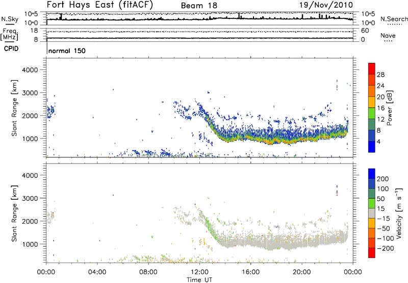Click the '12:00' time tick label
This screenshot has height=283, width=408.
(199, 272)
